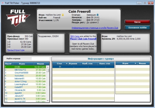
Task: Select player MIKHAILPTZ in standings
Action: pyautogui.click(x=25, y=70)
